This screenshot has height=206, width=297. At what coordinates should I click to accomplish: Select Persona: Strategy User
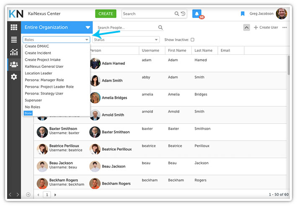pos(44,93)
